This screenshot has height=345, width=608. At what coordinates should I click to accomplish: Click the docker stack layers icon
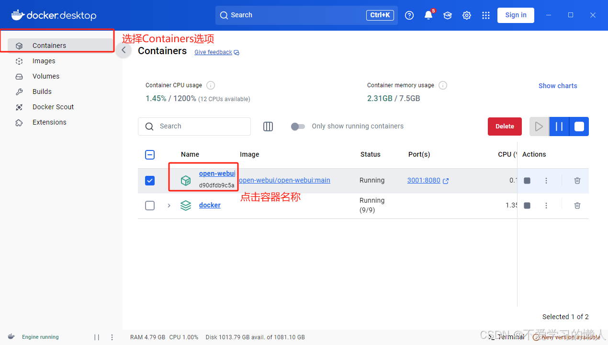186,206
